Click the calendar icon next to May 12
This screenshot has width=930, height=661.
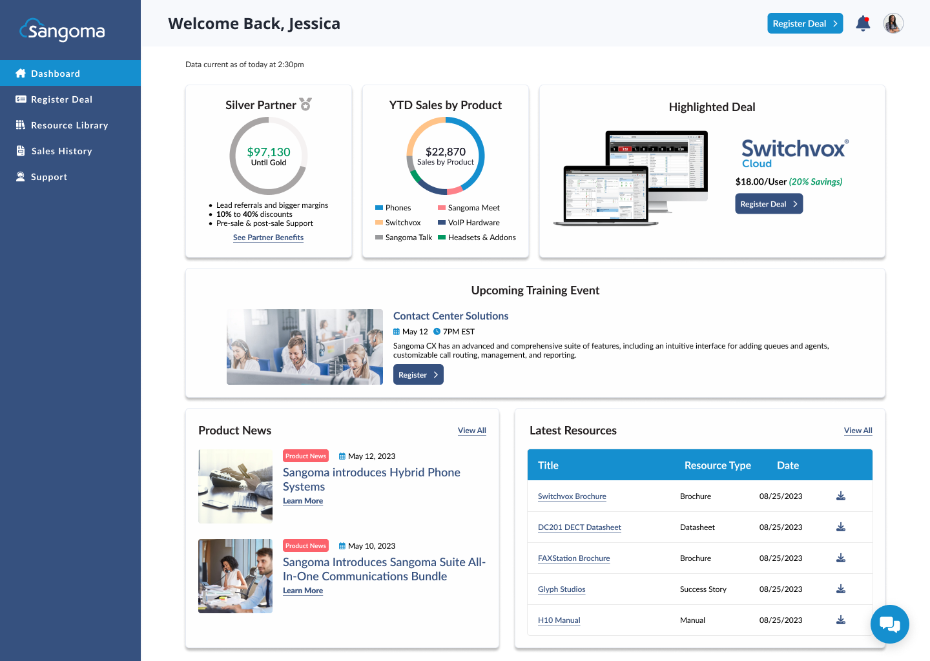point(396,331)
